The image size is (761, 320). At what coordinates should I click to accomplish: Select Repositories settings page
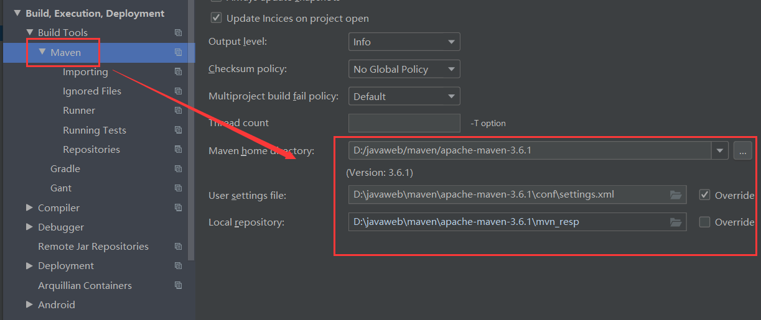91,150
